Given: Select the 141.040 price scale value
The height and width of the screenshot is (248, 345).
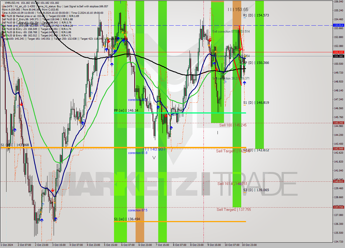Looking at the screenshot, I should pyautogui.click(x=339, y=170).
